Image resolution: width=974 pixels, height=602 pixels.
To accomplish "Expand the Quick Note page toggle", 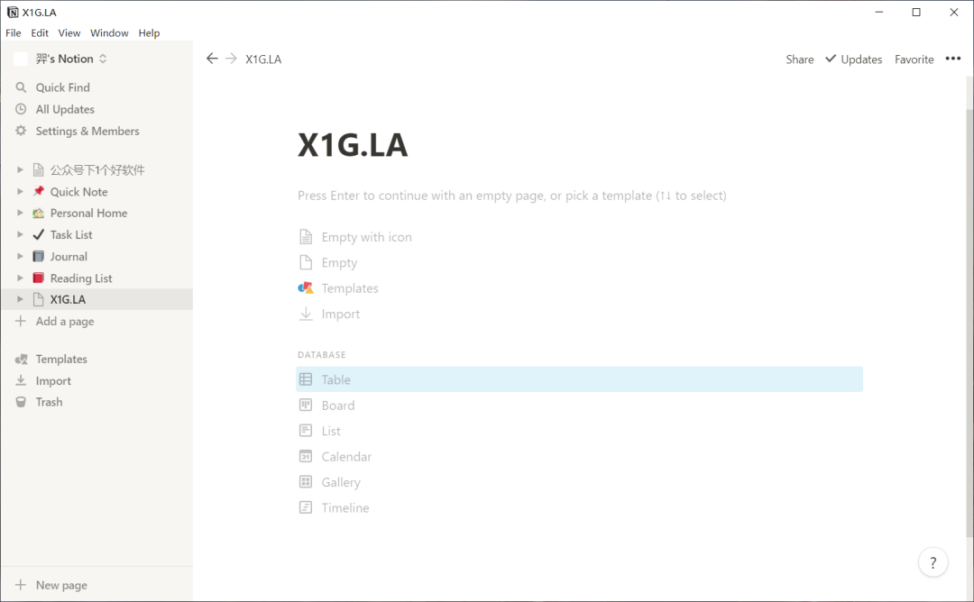I will (x=20, y=192).
